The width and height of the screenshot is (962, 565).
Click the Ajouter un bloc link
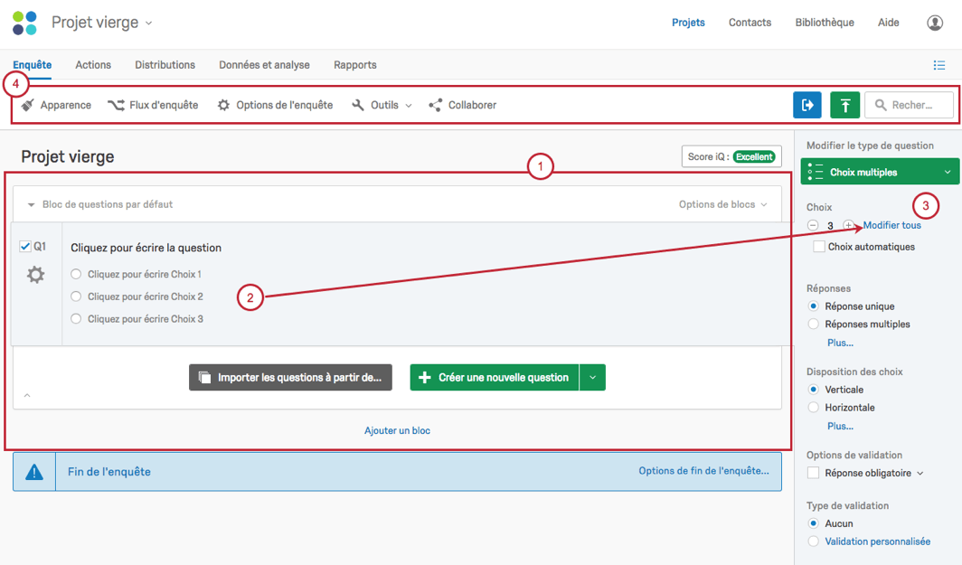coord(397,430)
